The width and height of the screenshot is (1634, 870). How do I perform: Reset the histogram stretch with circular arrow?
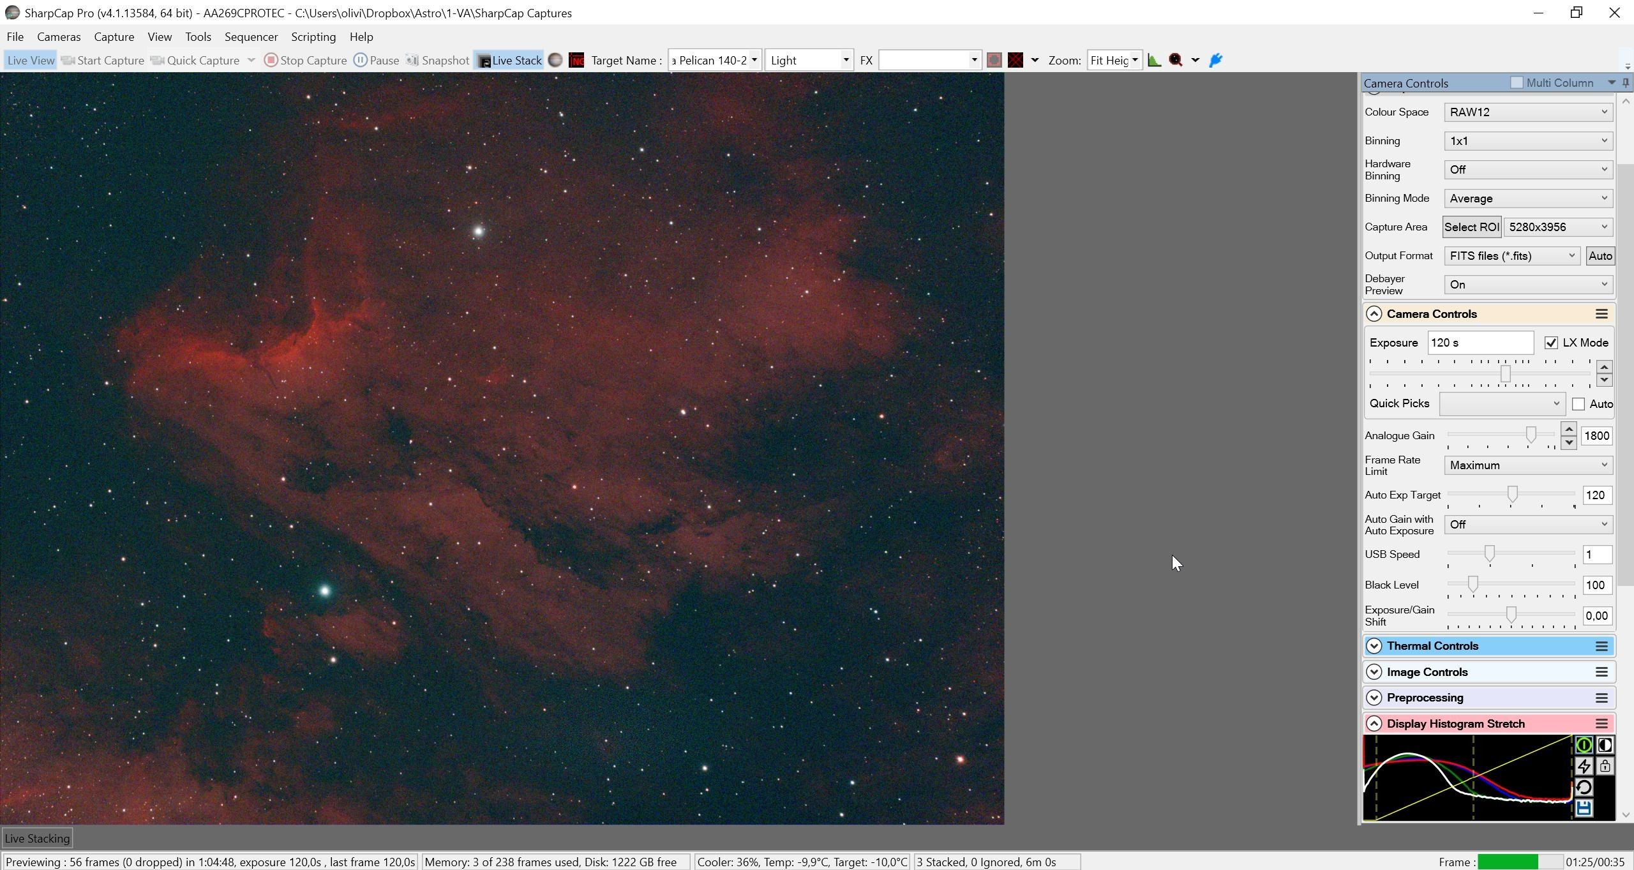coord(1584,787)
